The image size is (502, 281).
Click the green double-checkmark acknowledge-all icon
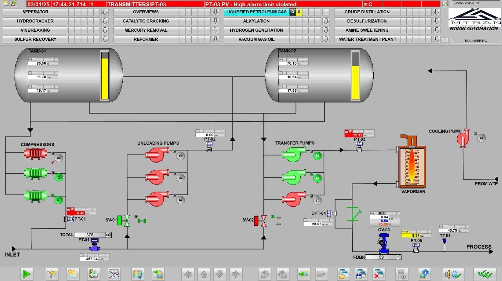point(485,274)
